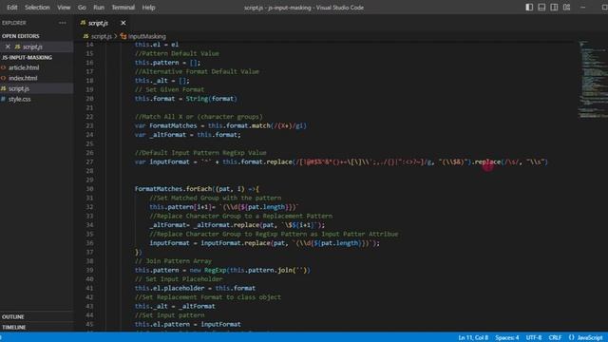
Task: Click 'FormatMatches.forEach' on line 30
Action: click(173, 189)
